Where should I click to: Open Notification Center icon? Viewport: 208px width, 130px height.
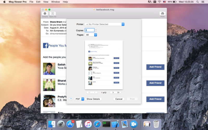tap(203, 2)
